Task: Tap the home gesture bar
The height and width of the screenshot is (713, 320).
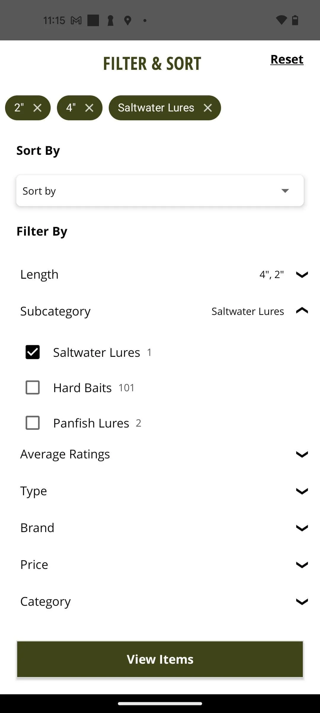Action: click(x=160, y=703)
